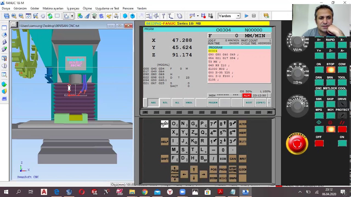
Task: Expand the dropdown arrow next to flag icon
Action: (198, 16)
